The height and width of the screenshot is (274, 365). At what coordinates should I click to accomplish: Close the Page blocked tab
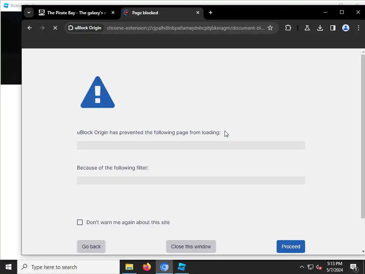[197, 12]
